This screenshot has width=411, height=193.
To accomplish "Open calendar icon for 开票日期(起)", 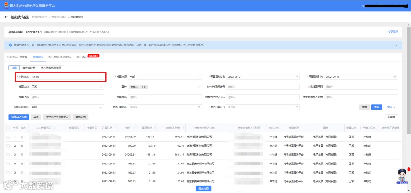I will 297,77.
